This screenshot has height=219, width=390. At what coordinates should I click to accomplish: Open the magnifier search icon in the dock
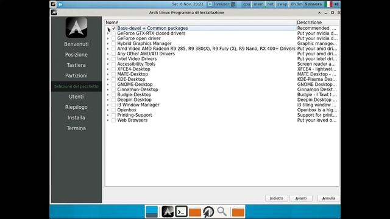click(x=222, y=212)
